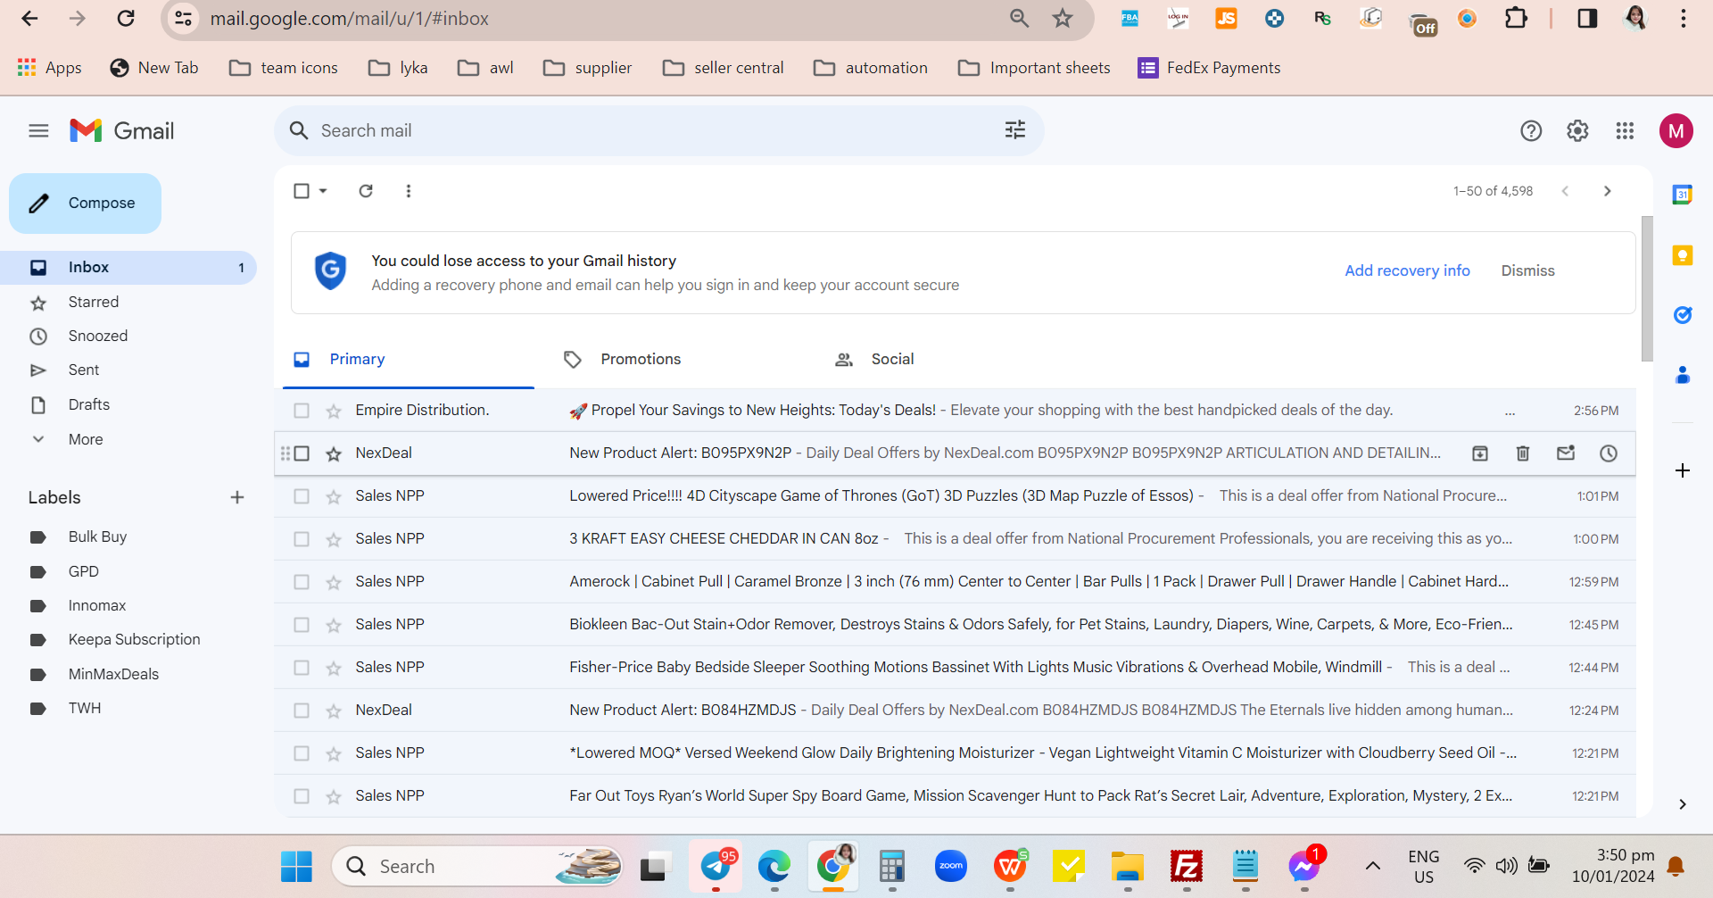Go to newer page of emails

click(x=1565, y=191)
